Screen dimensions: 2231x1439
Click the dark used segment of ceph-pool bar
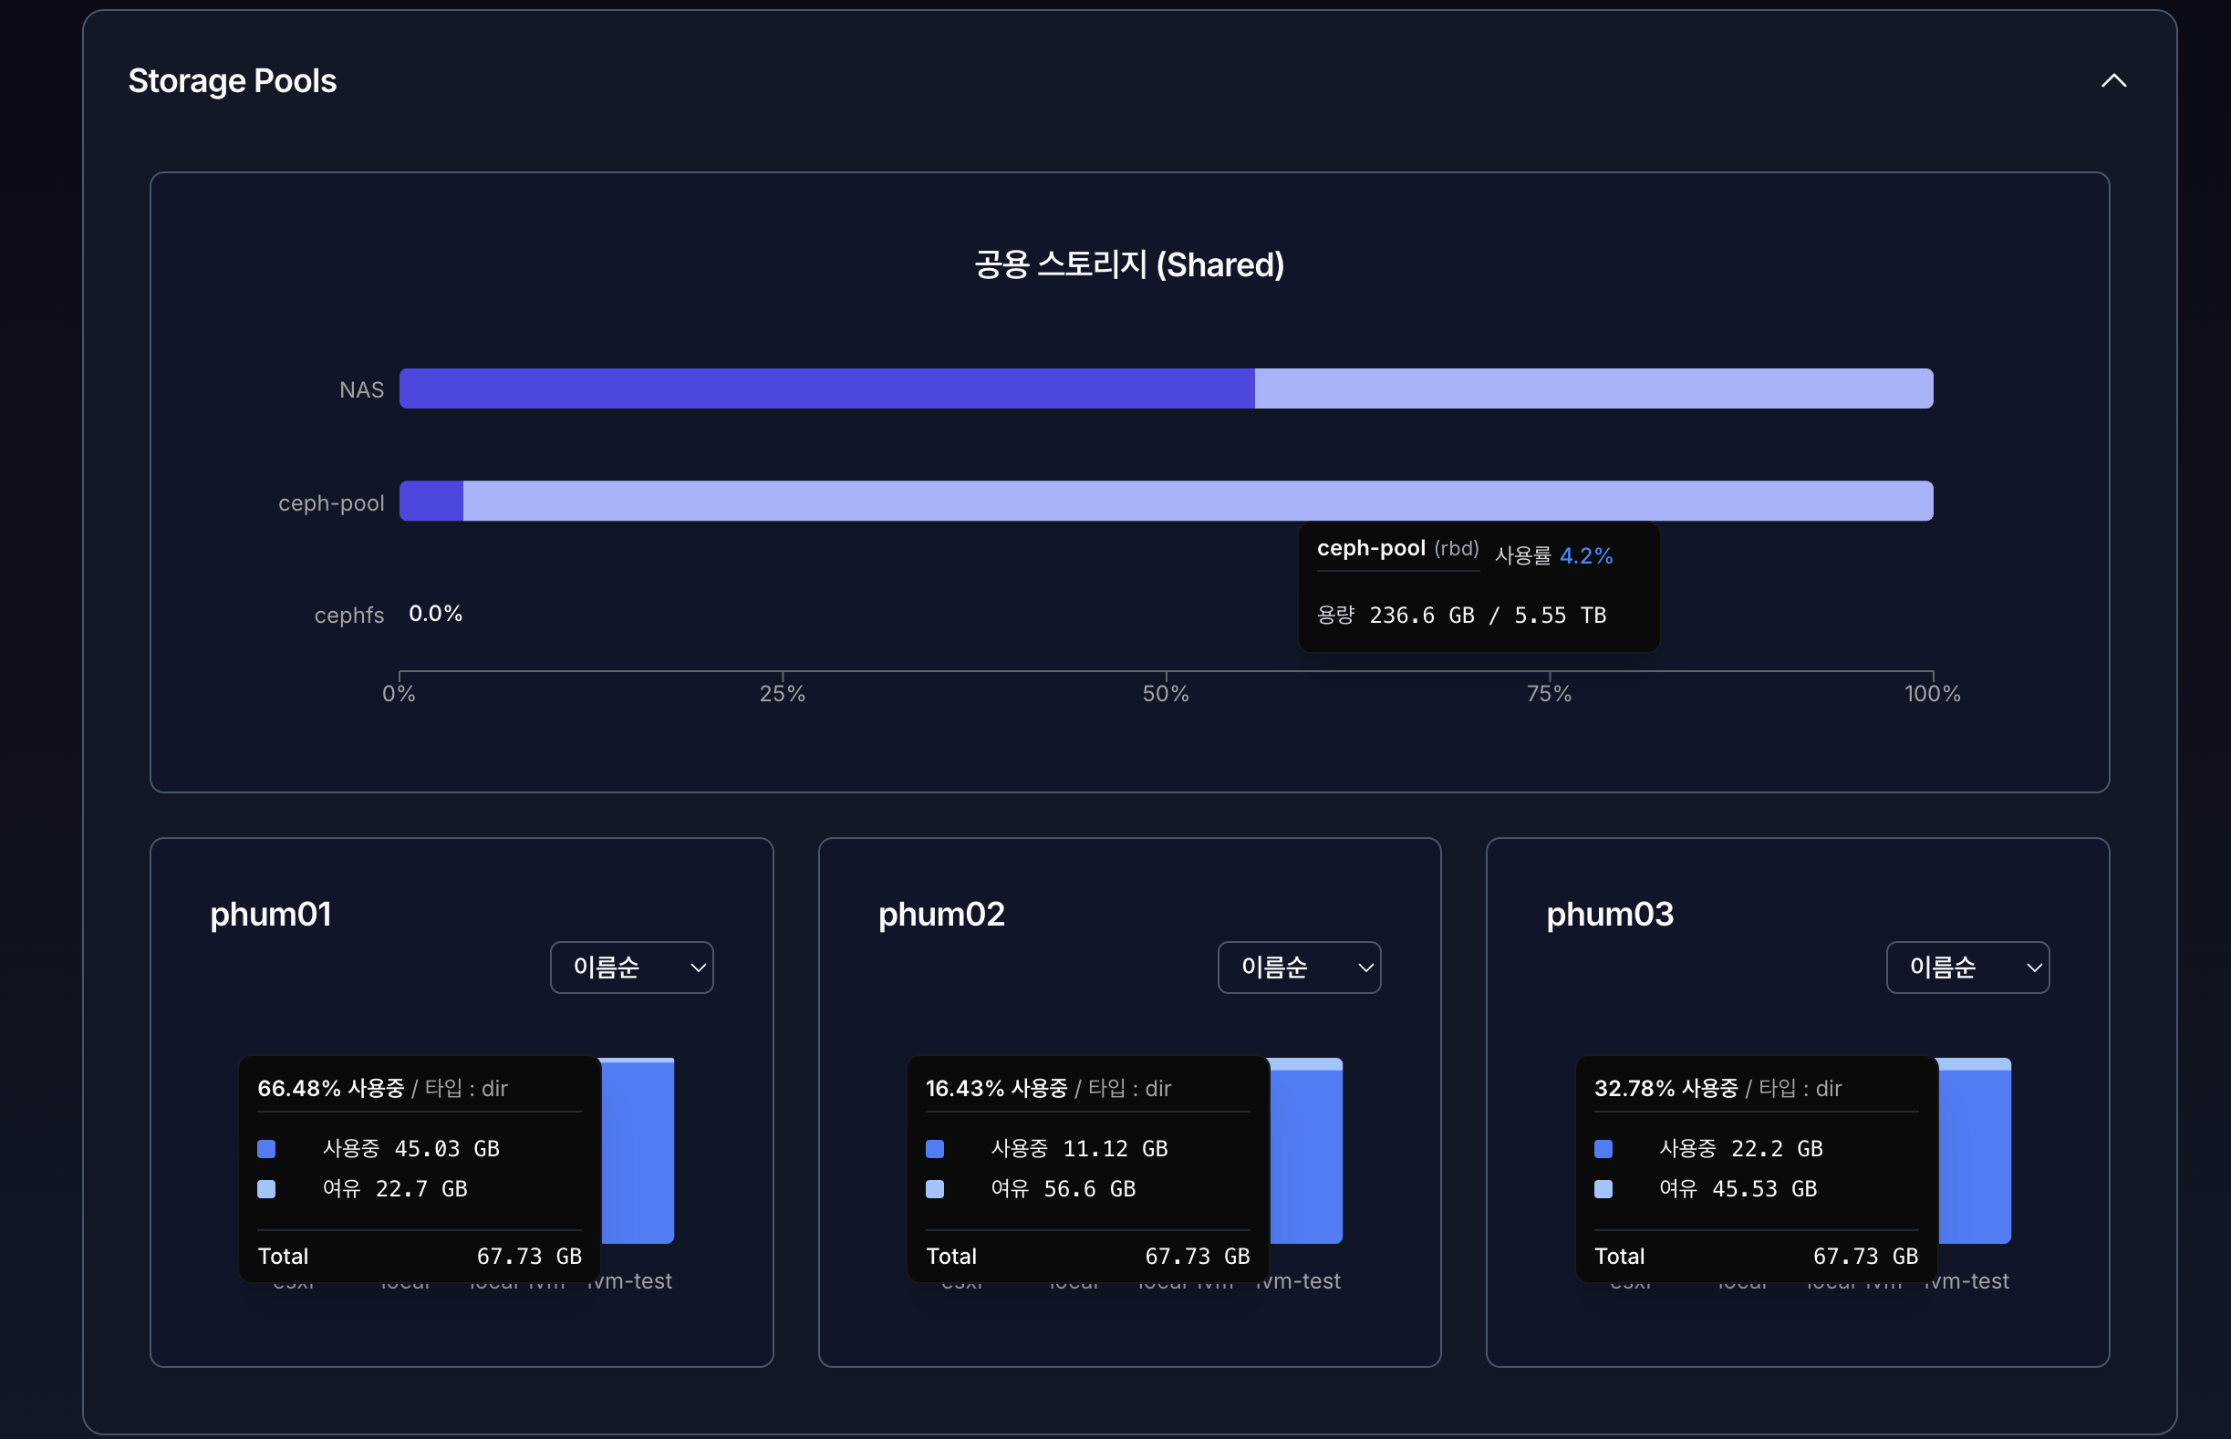pyautogui.click(x=431, y=501)
